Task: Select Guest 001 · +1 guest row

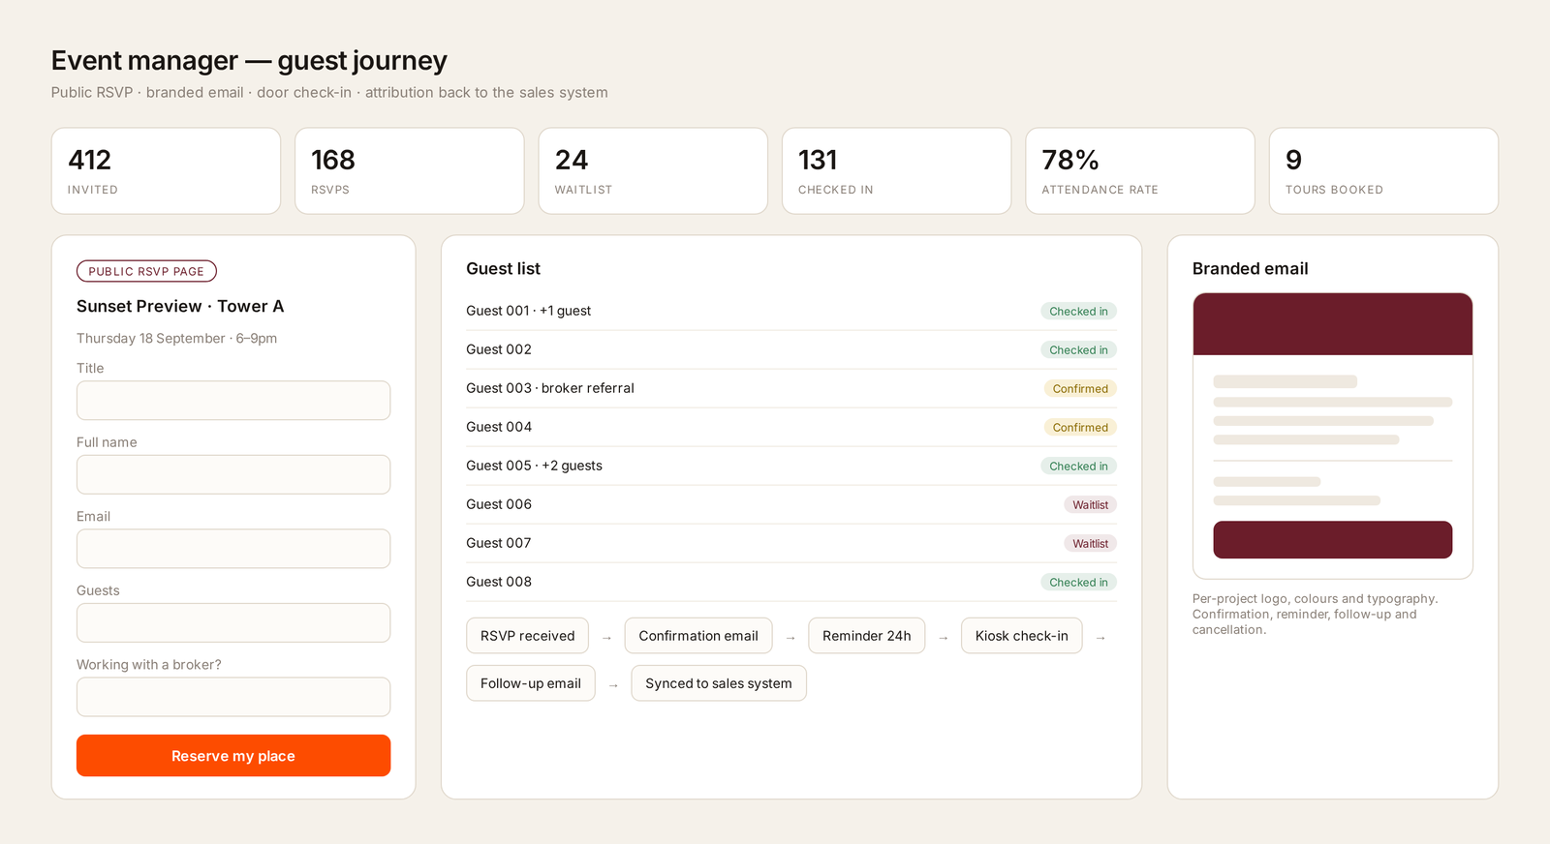Action: pos(791,311)
